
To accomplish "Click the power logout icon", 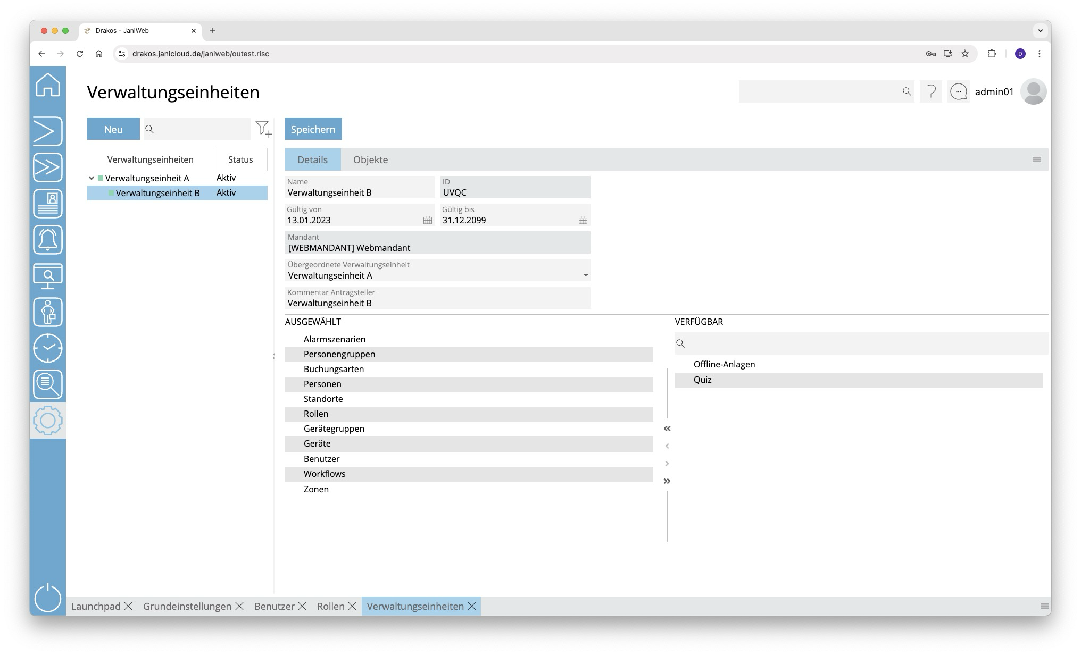I will pyautogui.click(x=48, y=598).
